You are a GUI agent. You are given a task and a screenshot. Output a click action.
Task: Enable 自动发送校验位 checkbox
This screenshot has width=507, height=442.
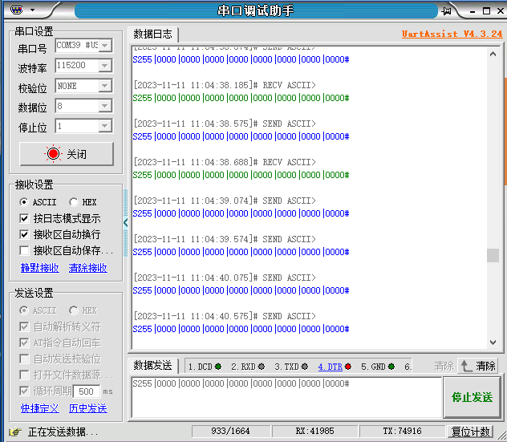tap(24, 359)
